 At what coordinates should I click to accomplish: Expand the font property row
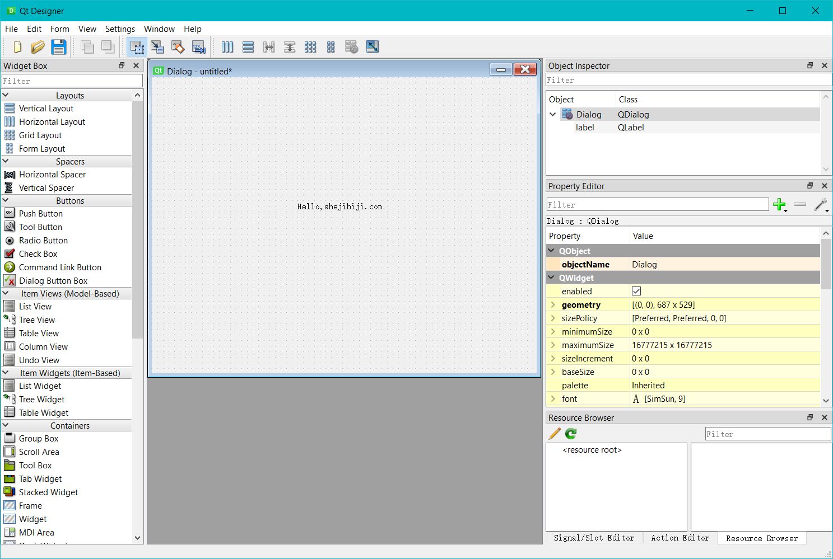(553, 399)
